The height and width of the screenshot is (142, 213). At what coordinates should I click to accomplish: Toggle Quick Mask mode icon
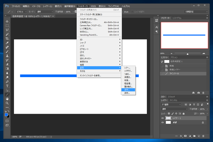pyautogui.click(x=7, y=121)
